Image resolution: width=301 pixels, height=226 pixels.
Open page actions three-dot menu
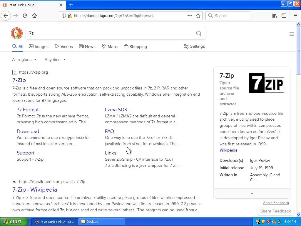[x=190, y=16]
